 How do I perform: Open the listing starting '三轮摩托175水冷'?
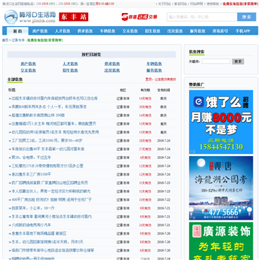coord(48,166)
